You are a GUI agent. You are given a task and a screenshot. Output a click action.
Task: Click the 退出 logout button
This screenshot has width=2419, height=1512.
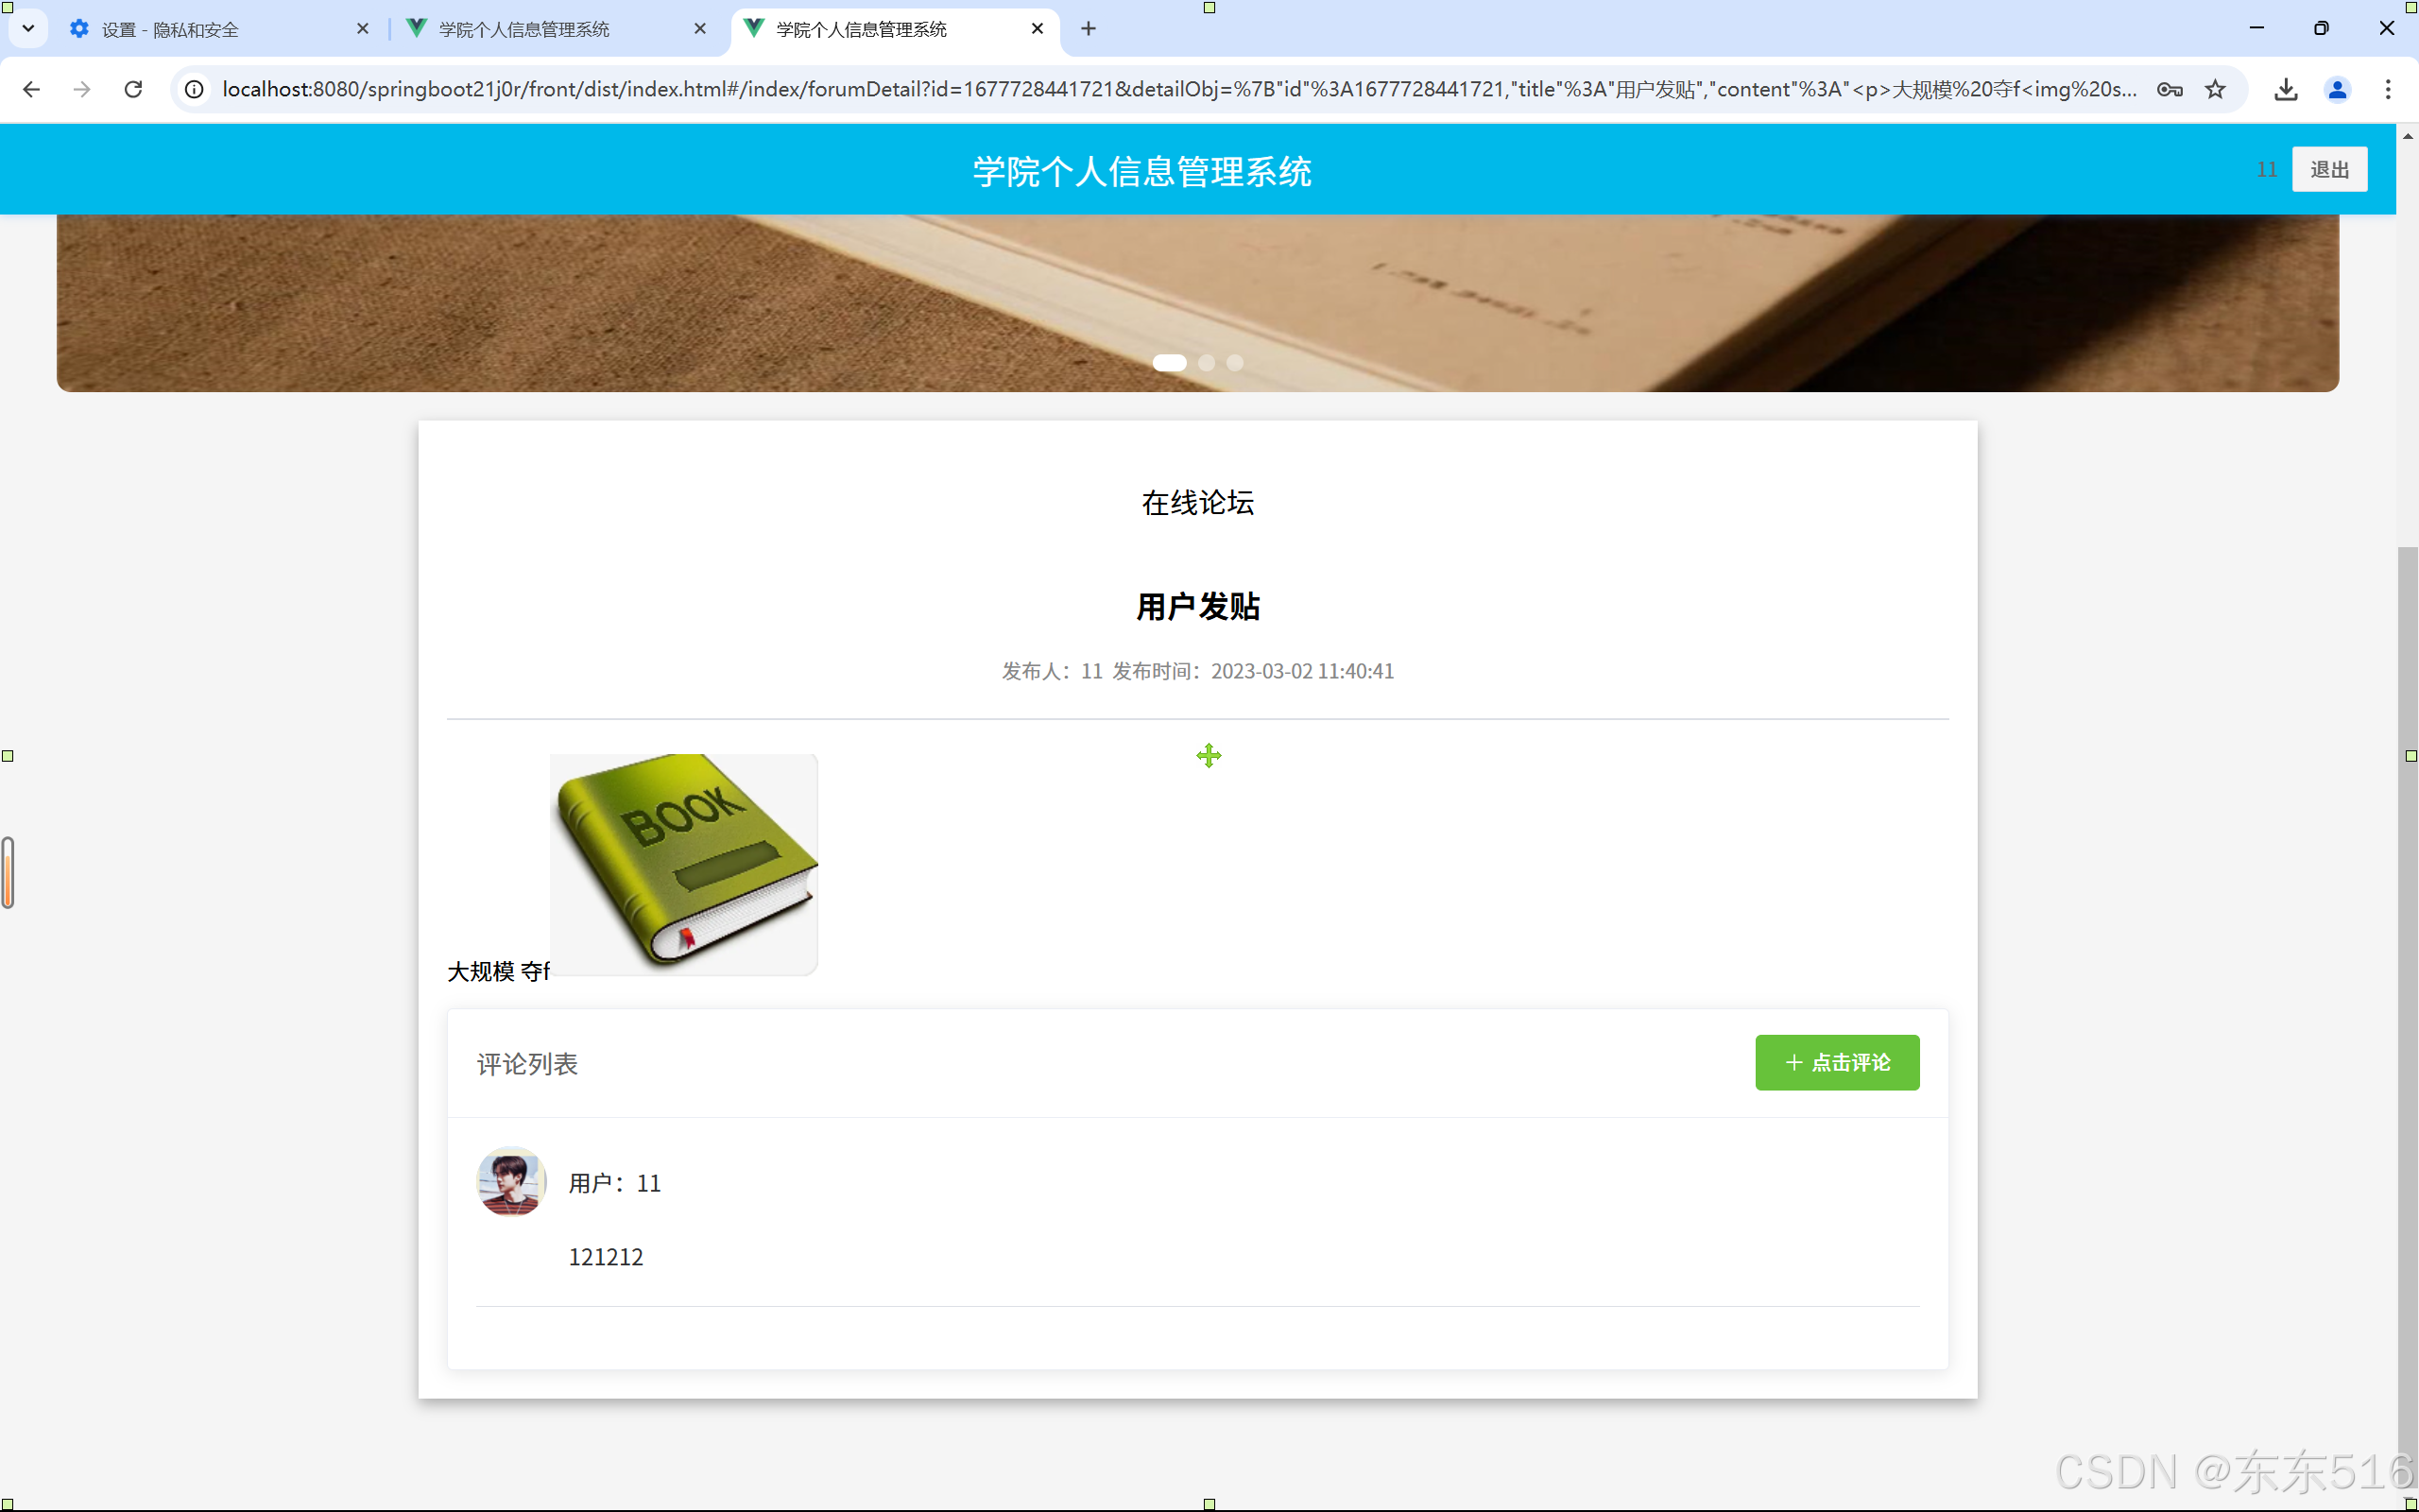(x=2329, y=169)
